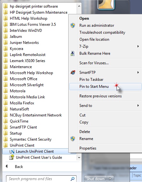Viewport: 142px width, 182px height.
Task: Expand the Microsoft Silverlight folder
Action: [27, 85]
